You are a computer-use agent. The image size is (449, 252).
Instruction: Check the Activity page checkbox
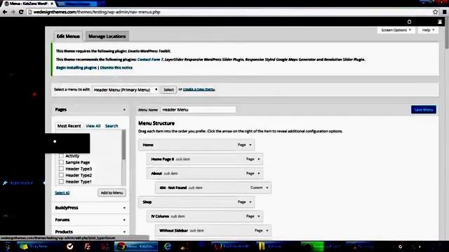click(61, 155)
